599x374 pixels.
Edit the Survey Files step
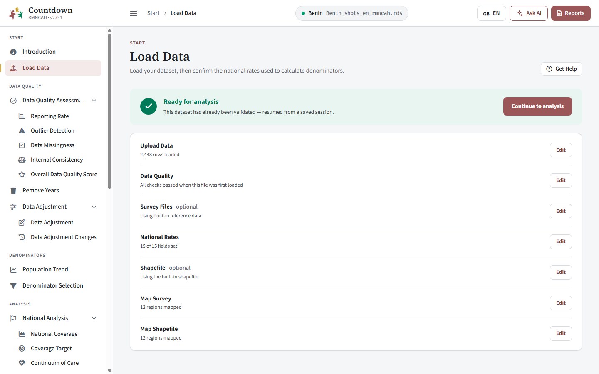(x=561, y=211)
